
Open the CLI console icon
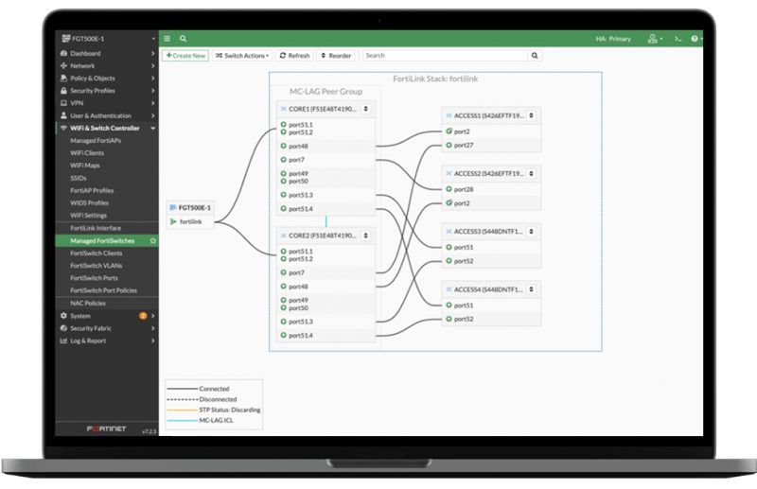[x=678, y=39]
